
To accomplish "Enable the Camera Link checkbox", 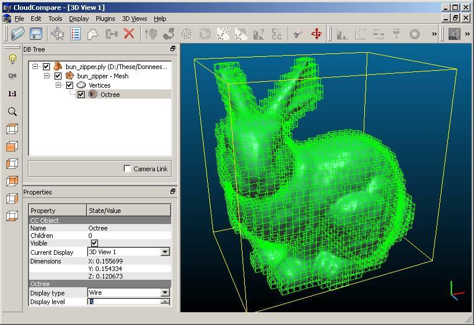I will (x=127, y=169).
